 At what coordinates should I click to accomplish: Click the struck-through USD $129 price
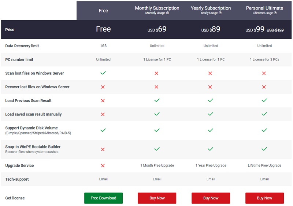pos(275,30)
